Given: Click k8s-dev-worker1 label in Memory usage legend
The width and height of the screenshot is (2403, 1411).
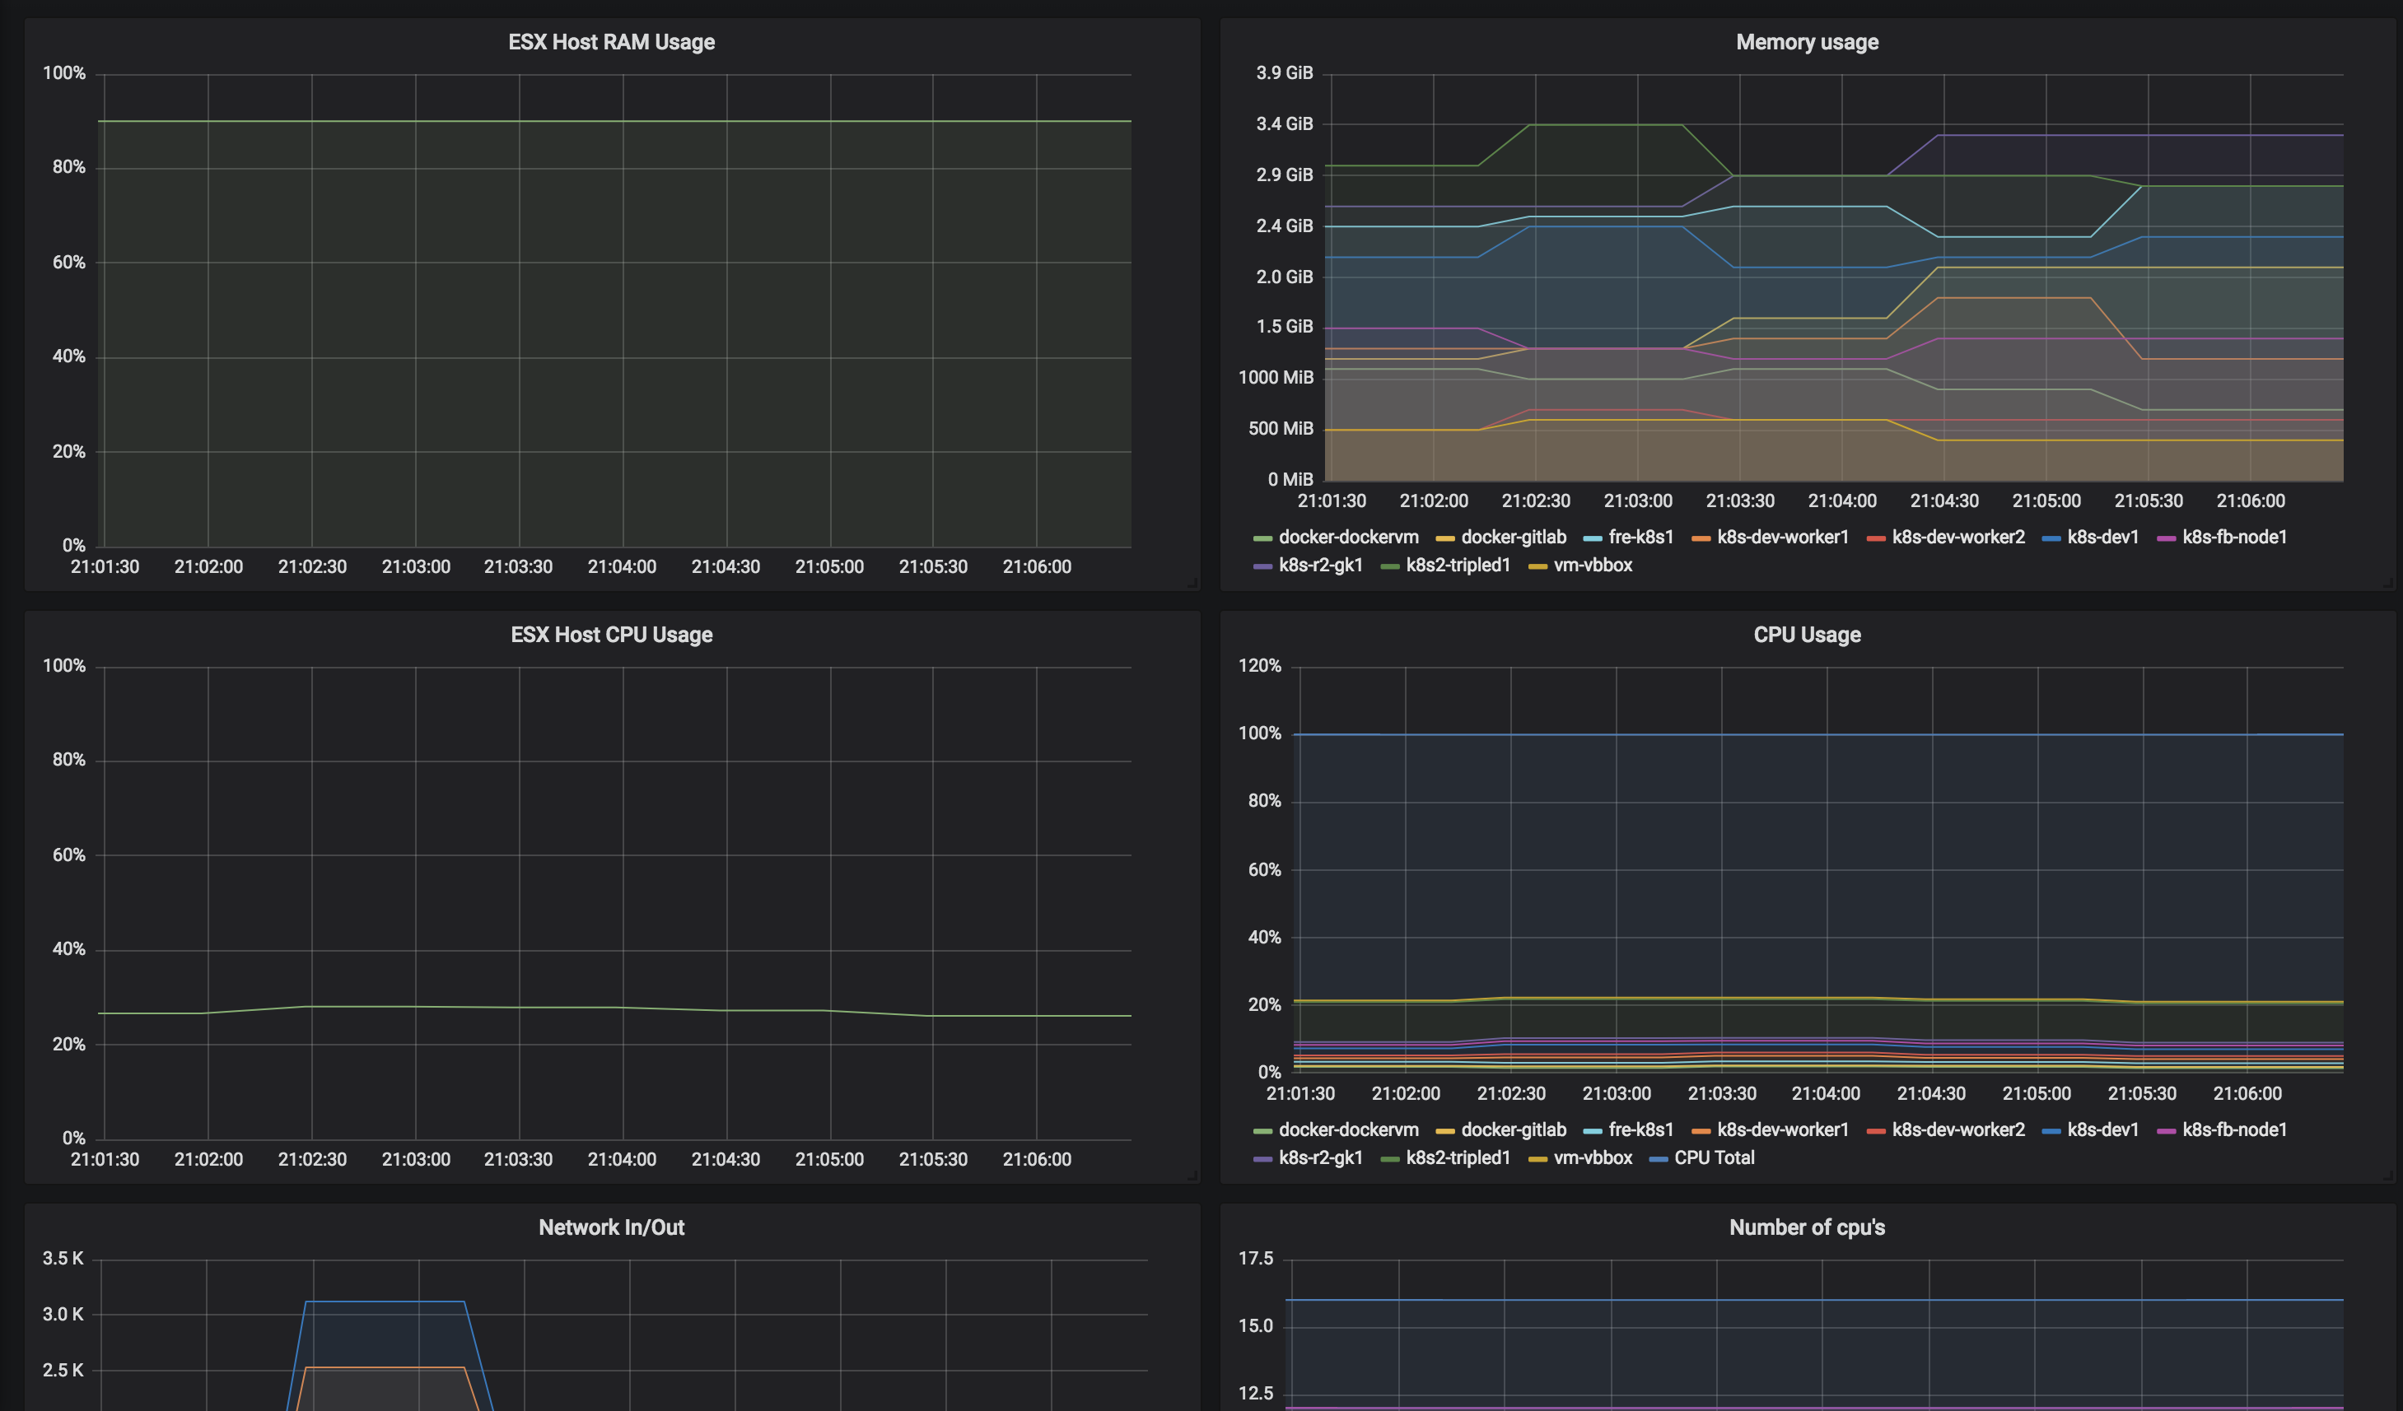Looking at the screenshot, I should pos(1782,538).
